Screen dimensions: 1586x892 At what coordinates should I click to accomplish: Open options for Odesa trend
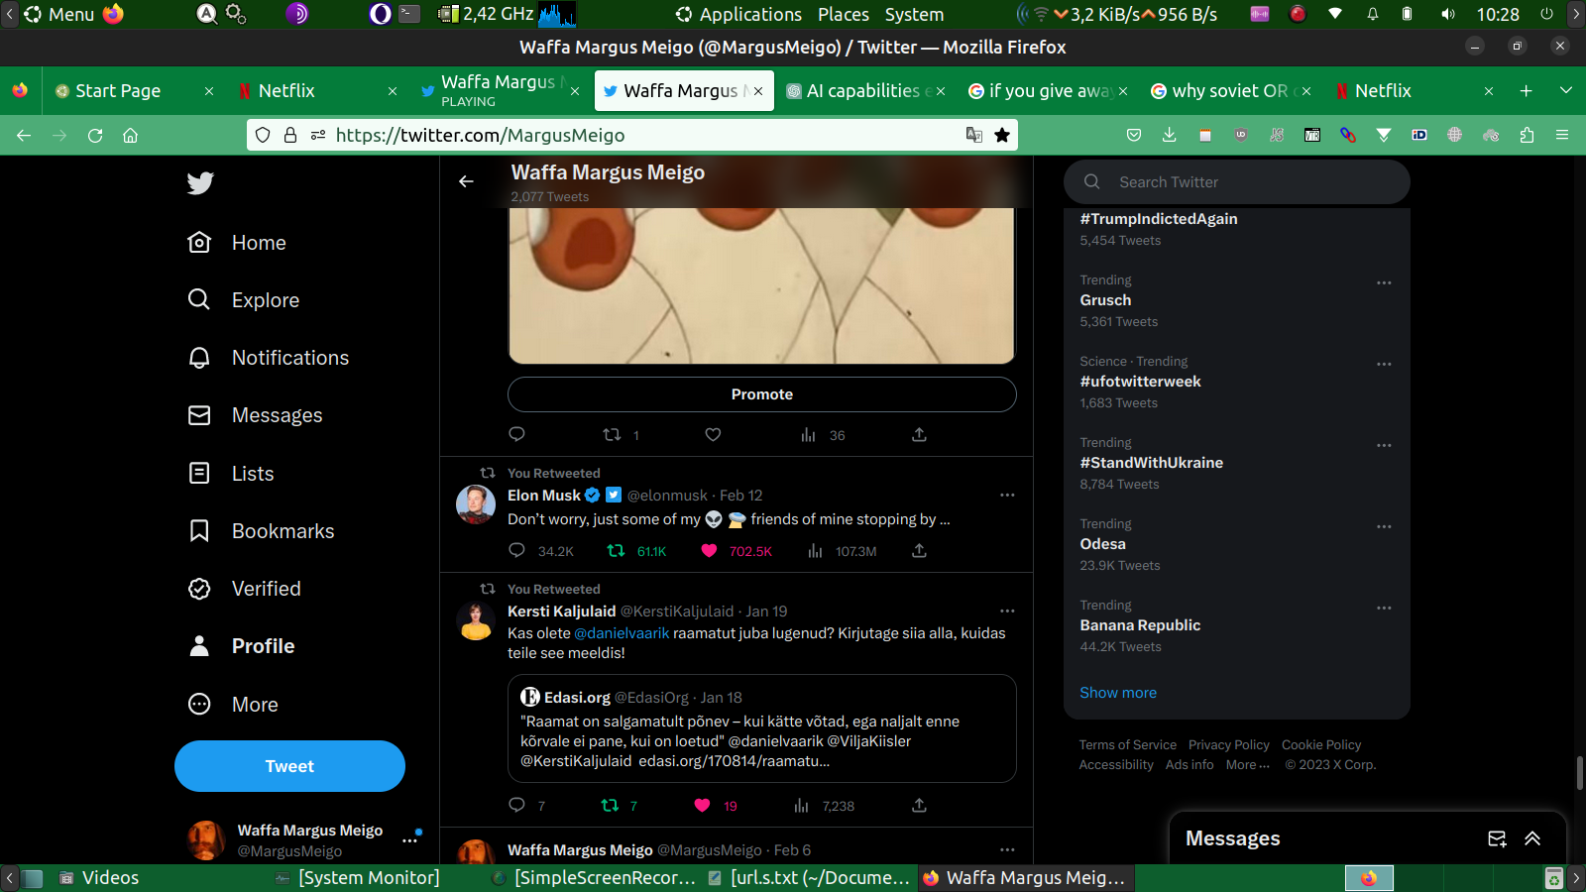[1384, 526]
